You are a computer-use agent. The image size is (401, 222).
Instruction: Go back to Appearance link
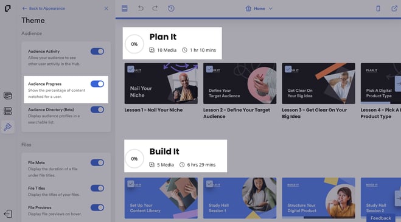43,9
